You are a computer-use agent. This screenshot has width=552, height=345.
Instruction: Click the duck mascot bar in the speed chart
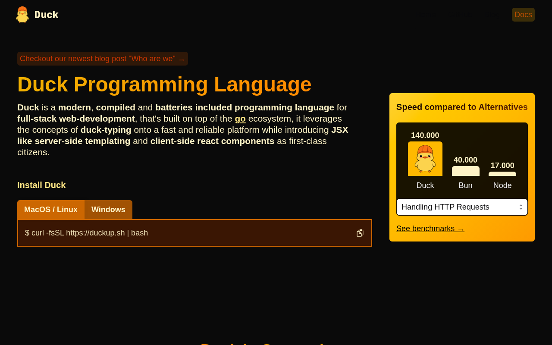click(425, 159)
